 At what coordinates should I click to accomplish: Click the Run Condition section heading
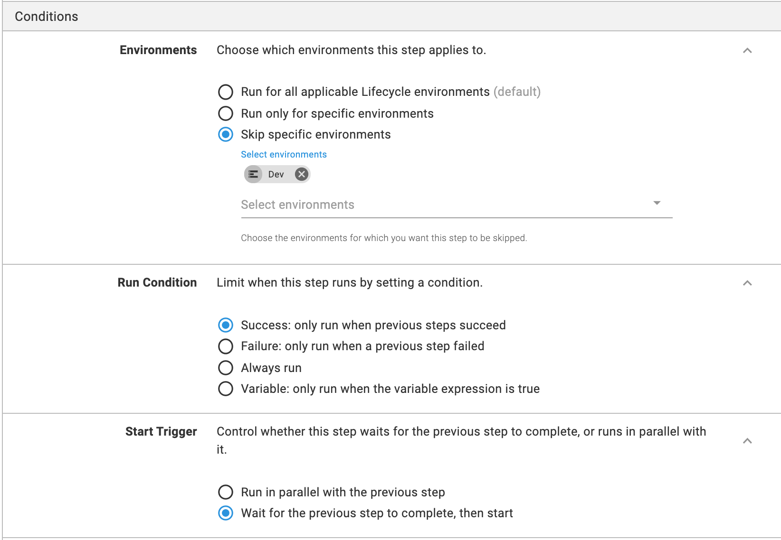pos(157,282)
